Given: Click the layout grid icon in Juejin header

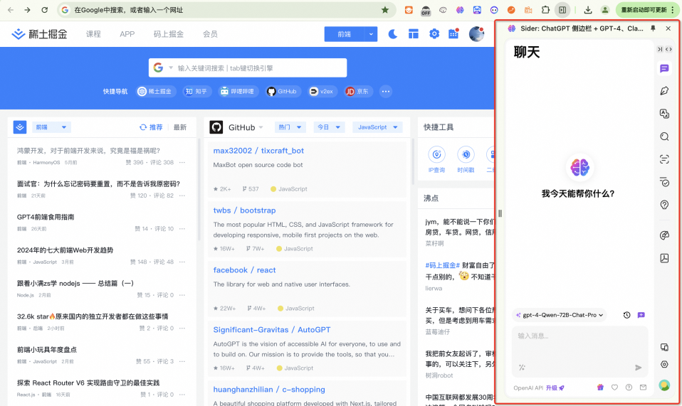Looking at the screenshot, I should [x=413, y=34].
